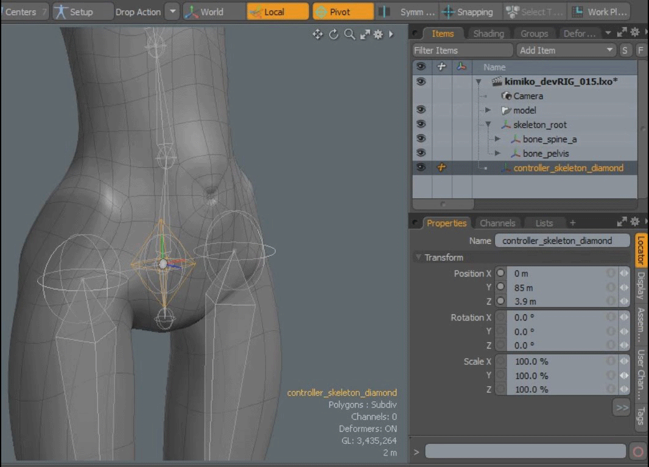This screenshot has height=467, width=649.
Task: Open the Drop Action dropdown arrow
Action: tap(172, 12)
